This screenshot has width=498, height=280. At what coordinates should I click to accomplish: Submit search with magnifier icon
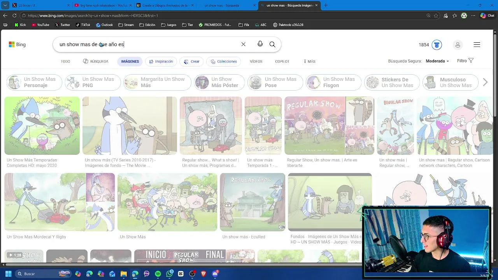click(x=272, y=44)
